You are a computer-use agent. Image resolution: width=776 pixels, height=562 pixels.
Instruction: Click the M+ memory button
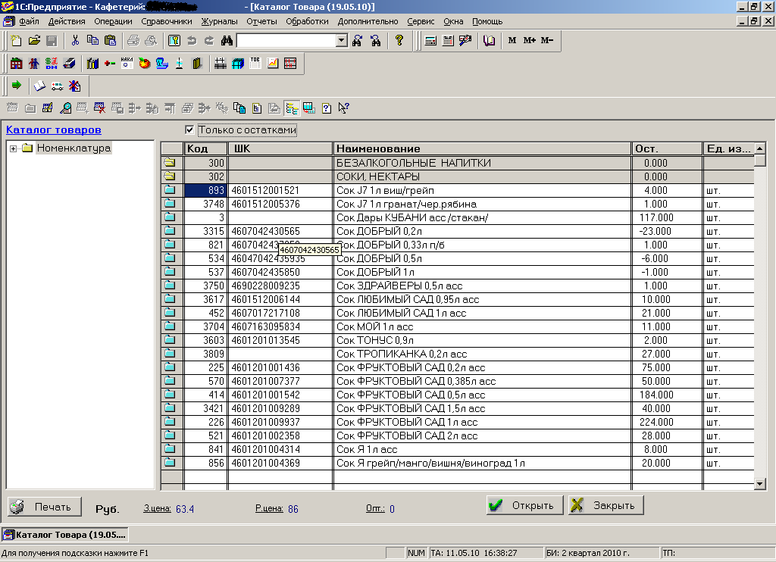tap(529, 41)
